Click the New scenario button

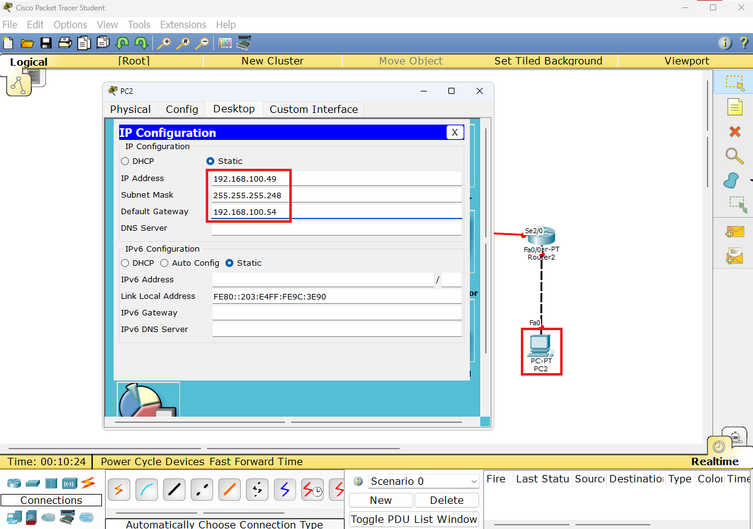coord(381,500)
